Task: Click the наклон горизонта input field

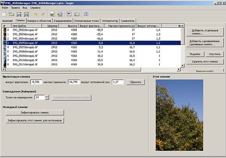Action: pyautogui.click(x=74, y=82)
